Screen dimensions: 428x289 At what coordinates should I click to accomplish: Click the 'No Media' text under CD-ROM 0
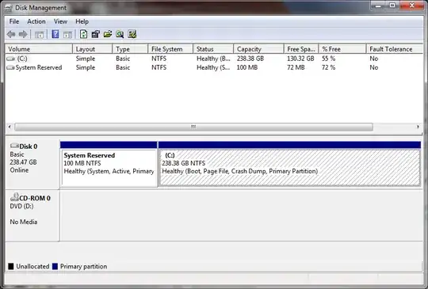tap(24, 222)
